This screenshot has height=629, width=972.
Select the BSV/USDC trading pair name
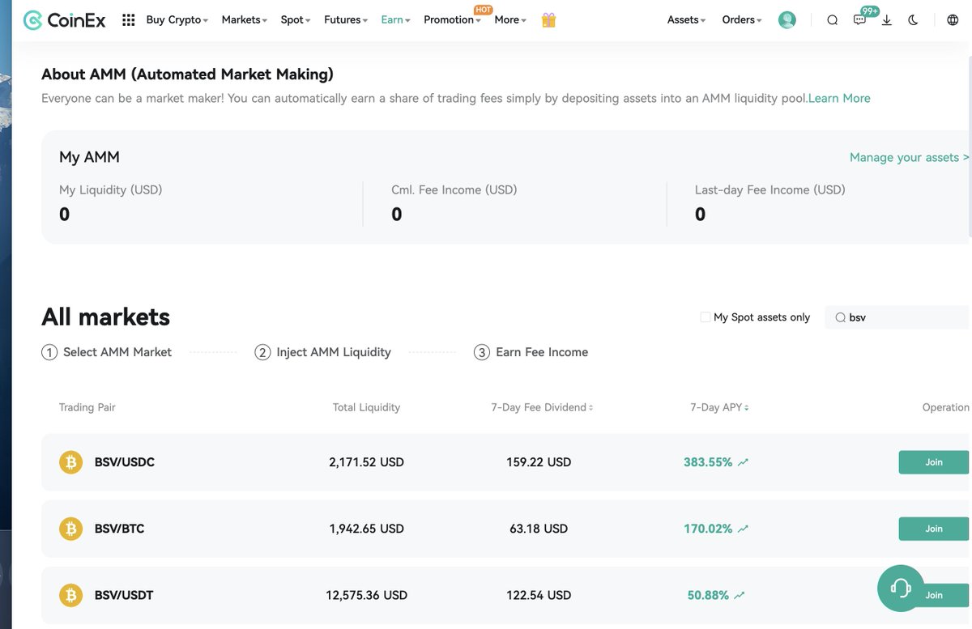tap(124, 462)
